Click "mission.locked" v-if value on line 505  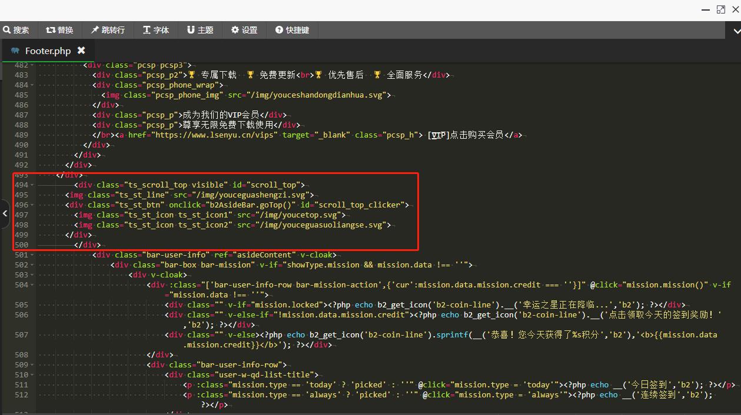point(290,304)
